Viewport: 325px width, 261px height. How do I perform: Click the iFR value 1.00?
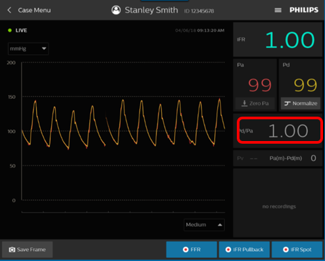(290, 40)
